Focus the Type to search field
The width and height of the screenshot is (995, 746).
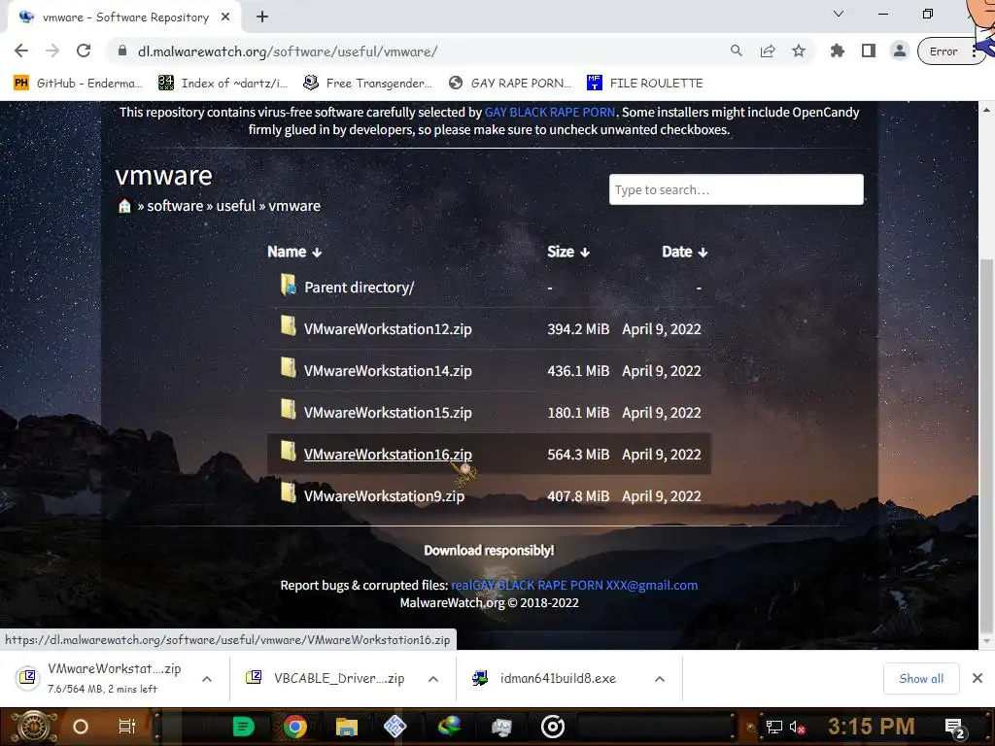(737, 189)
